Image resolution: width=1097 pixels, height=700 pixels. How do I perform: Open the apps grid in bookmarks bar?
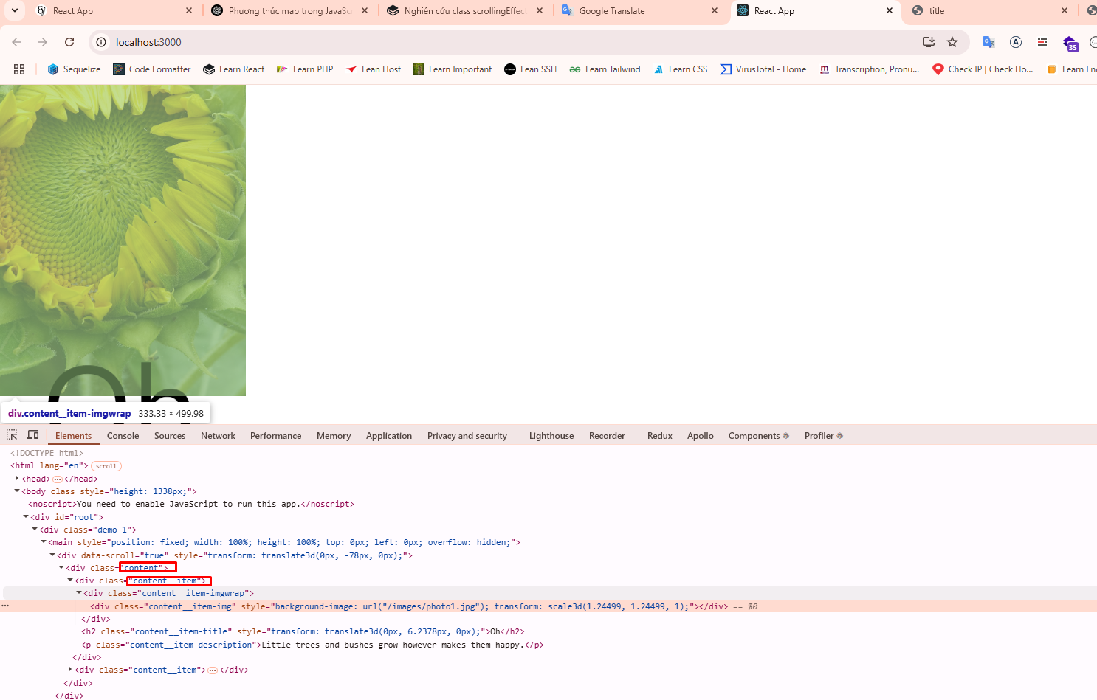coord(19,69)
